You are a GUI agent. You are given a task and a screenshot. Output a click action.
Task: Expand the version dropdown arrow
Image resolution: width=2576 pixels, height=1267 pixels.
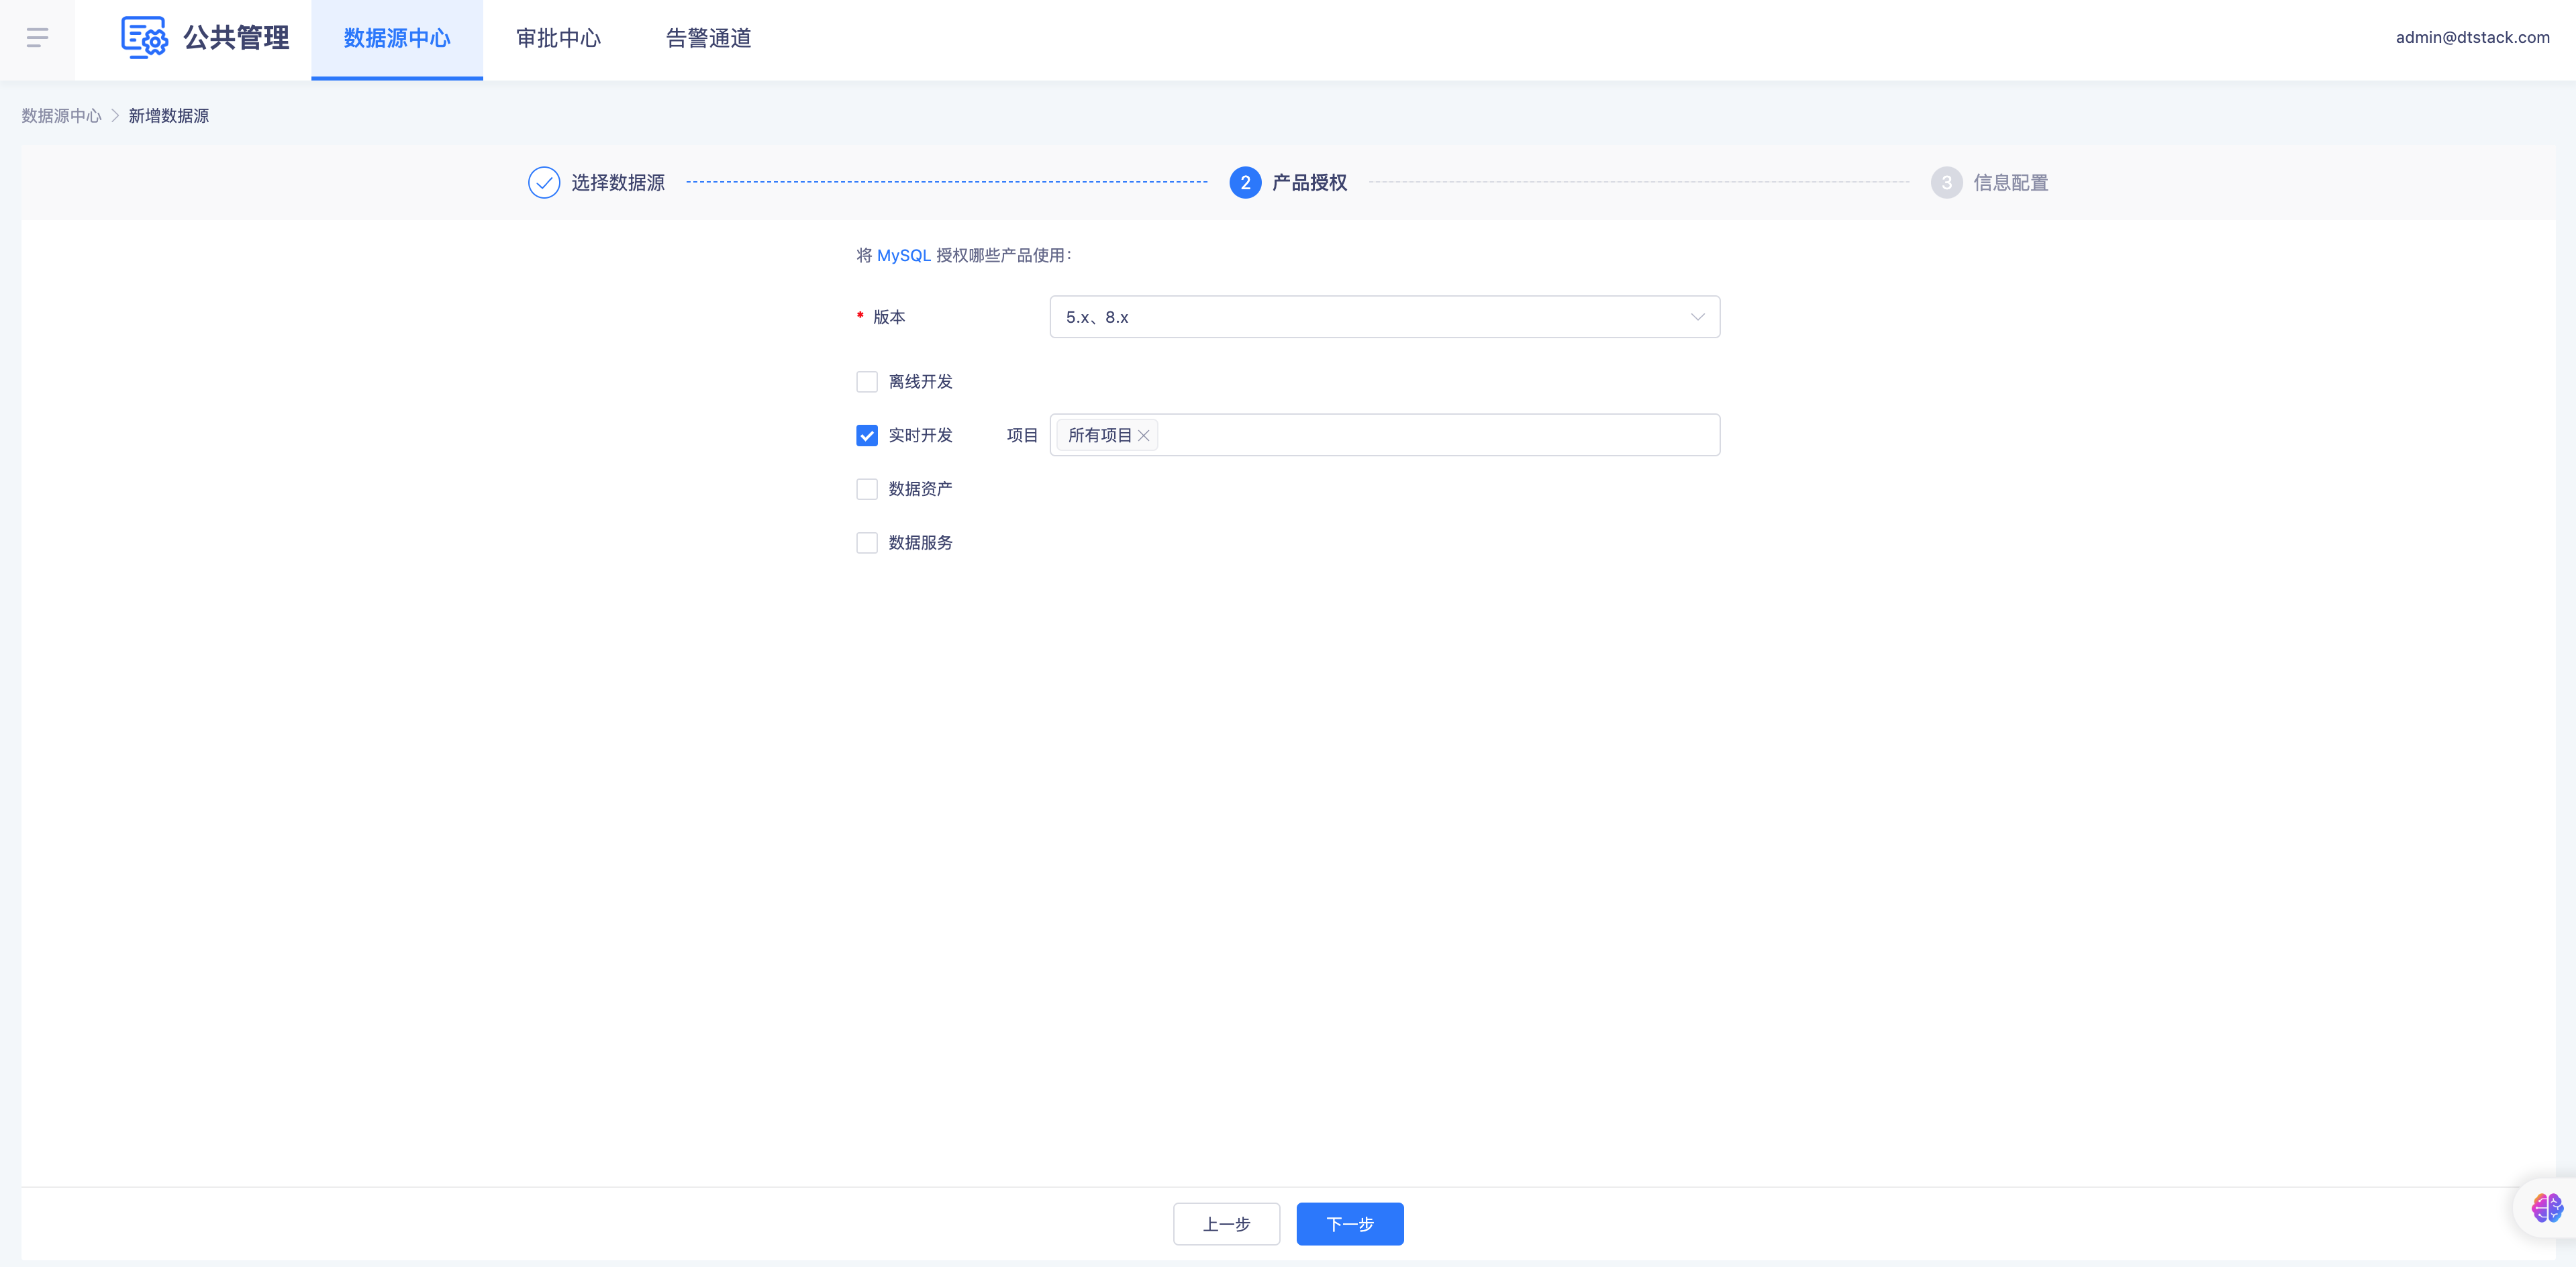[1697, 317]
